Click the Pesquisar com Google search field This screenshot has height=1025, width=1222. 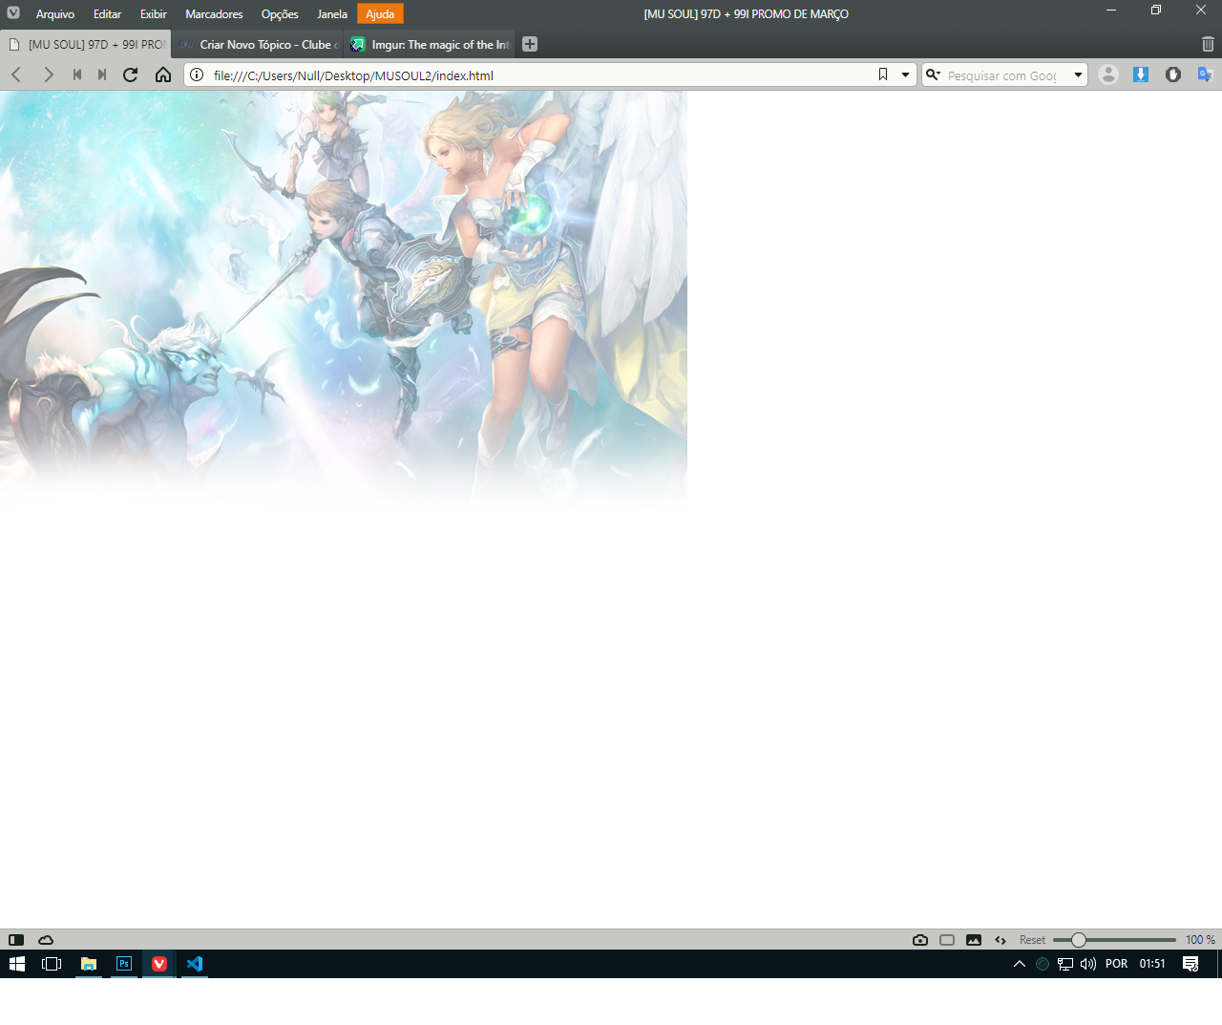1004,75
